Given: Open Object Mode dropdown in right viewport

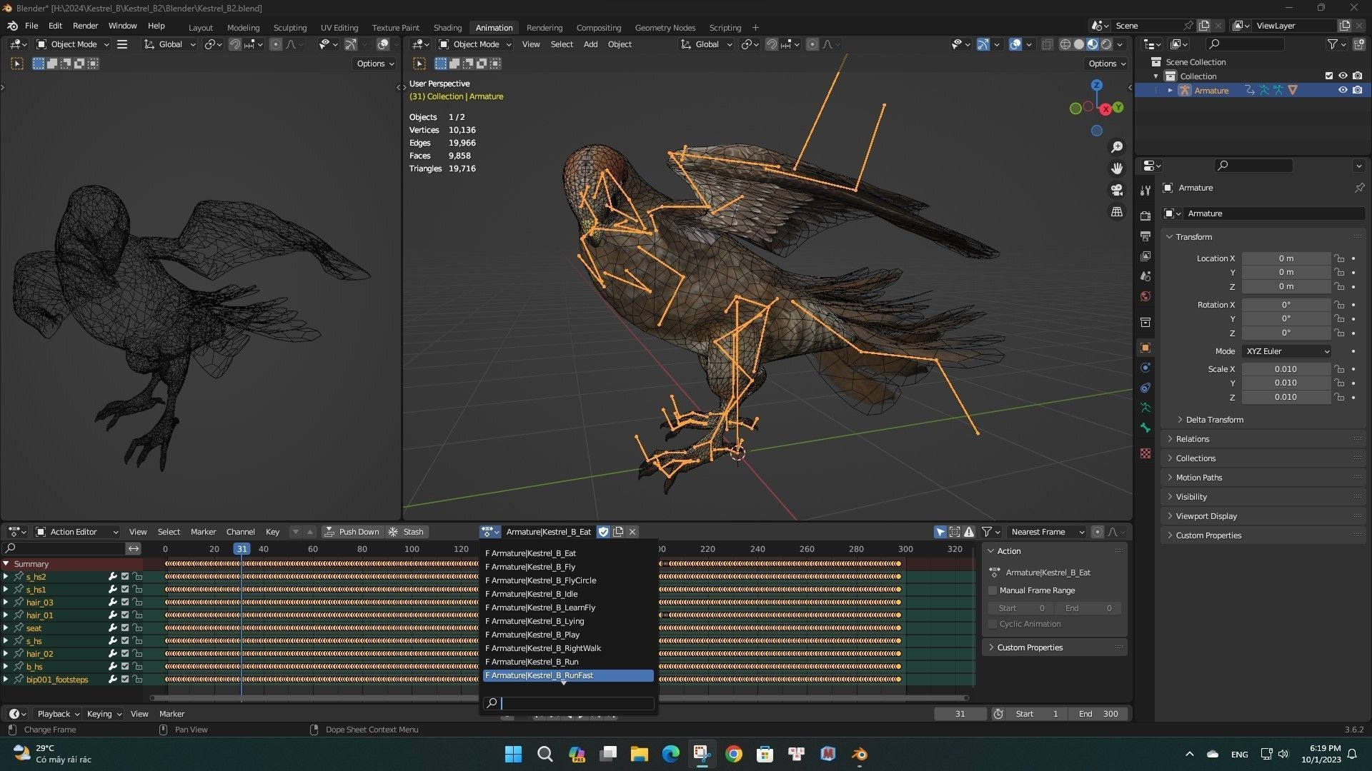Looking at the screenshot, I should 475,44.
